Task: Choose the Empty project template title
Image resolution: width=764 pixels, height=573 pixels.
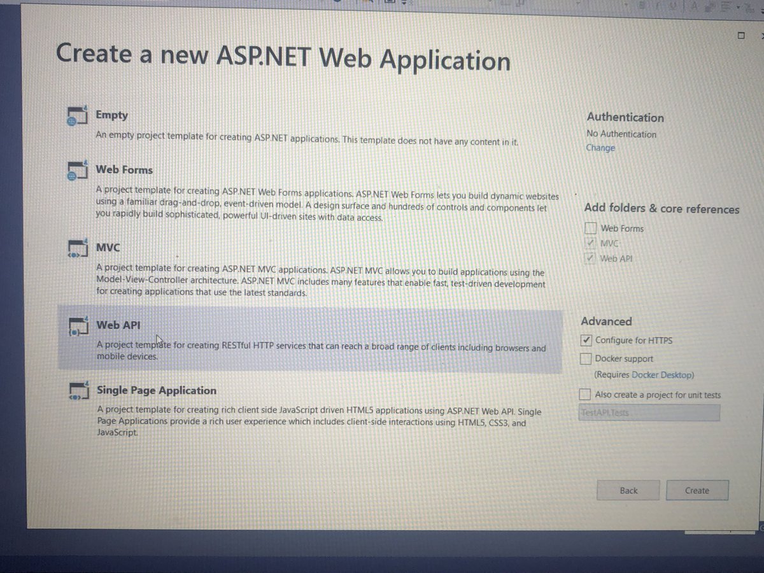Action: [111, 115]
